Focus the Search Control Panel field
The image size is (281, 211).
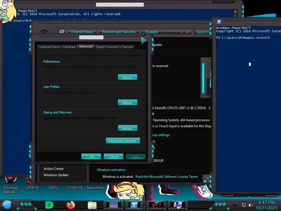click(203, 32)
